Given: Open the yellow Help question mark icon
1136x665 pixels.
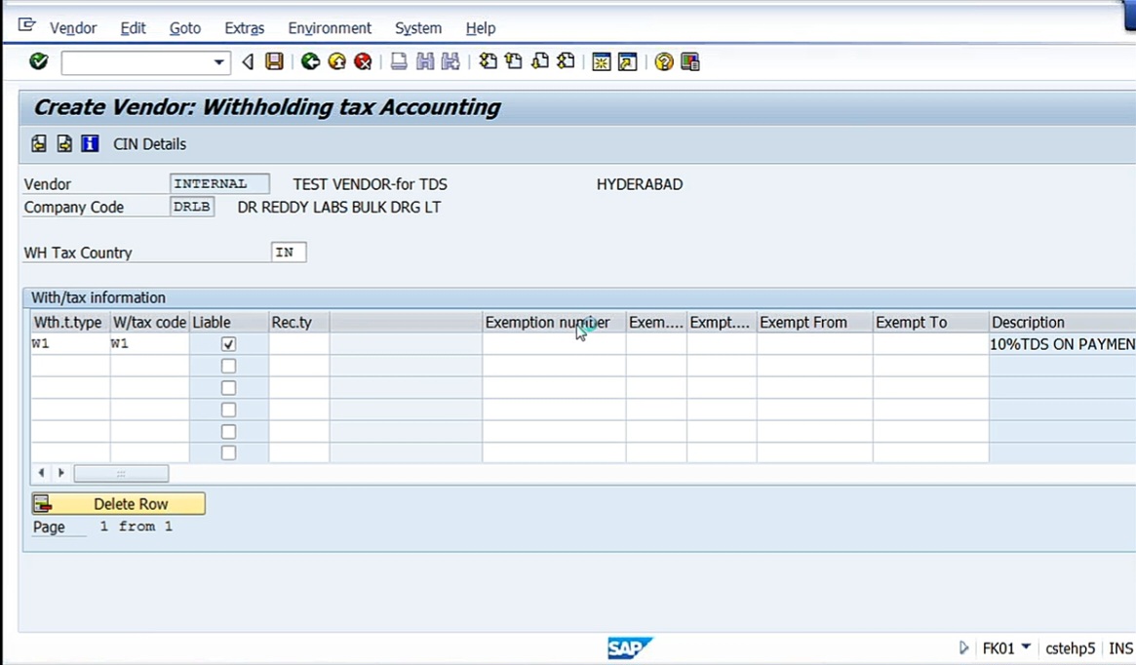Looking at the screenshot, I should tap(664, 61).
